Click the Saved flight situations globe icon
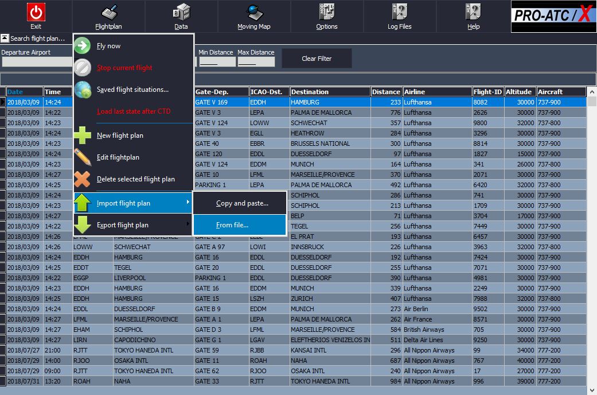597x395 pixels. [83, 90]
